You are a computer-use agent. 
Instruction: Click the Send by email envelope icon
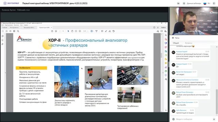161,31
